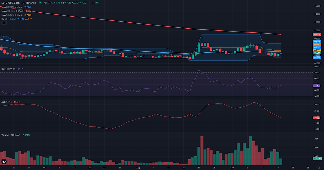324x170 pixels.
Task: Click red 19.37 ADX axis label
Action: pyautogui.click(x=317, y=118)
